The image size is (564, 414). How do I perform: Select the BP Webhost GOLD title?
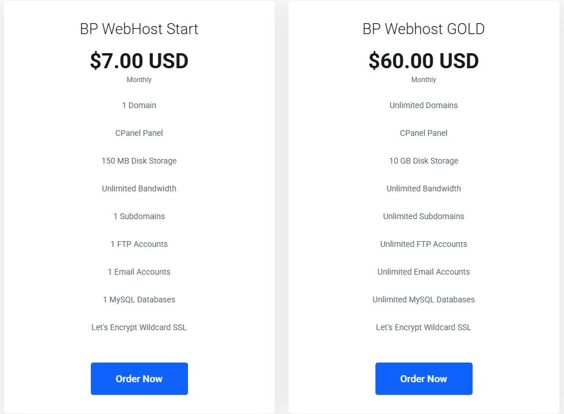point(423,29)
